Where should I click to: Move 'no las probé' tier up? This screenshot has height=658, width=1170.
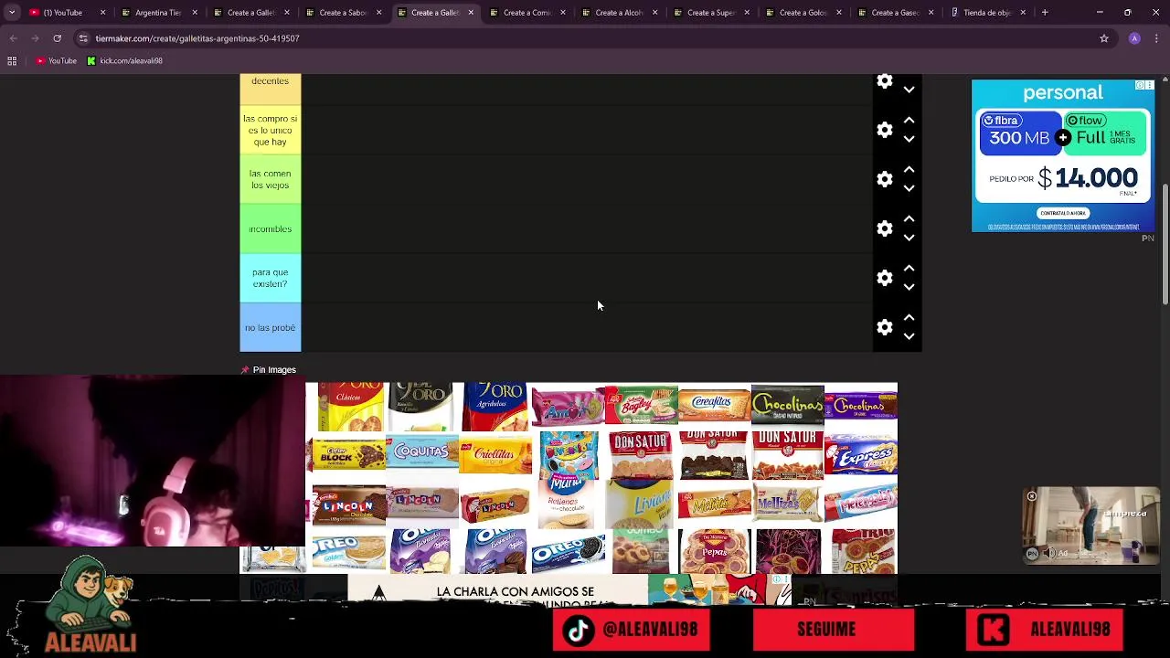[x=909, y=318]
